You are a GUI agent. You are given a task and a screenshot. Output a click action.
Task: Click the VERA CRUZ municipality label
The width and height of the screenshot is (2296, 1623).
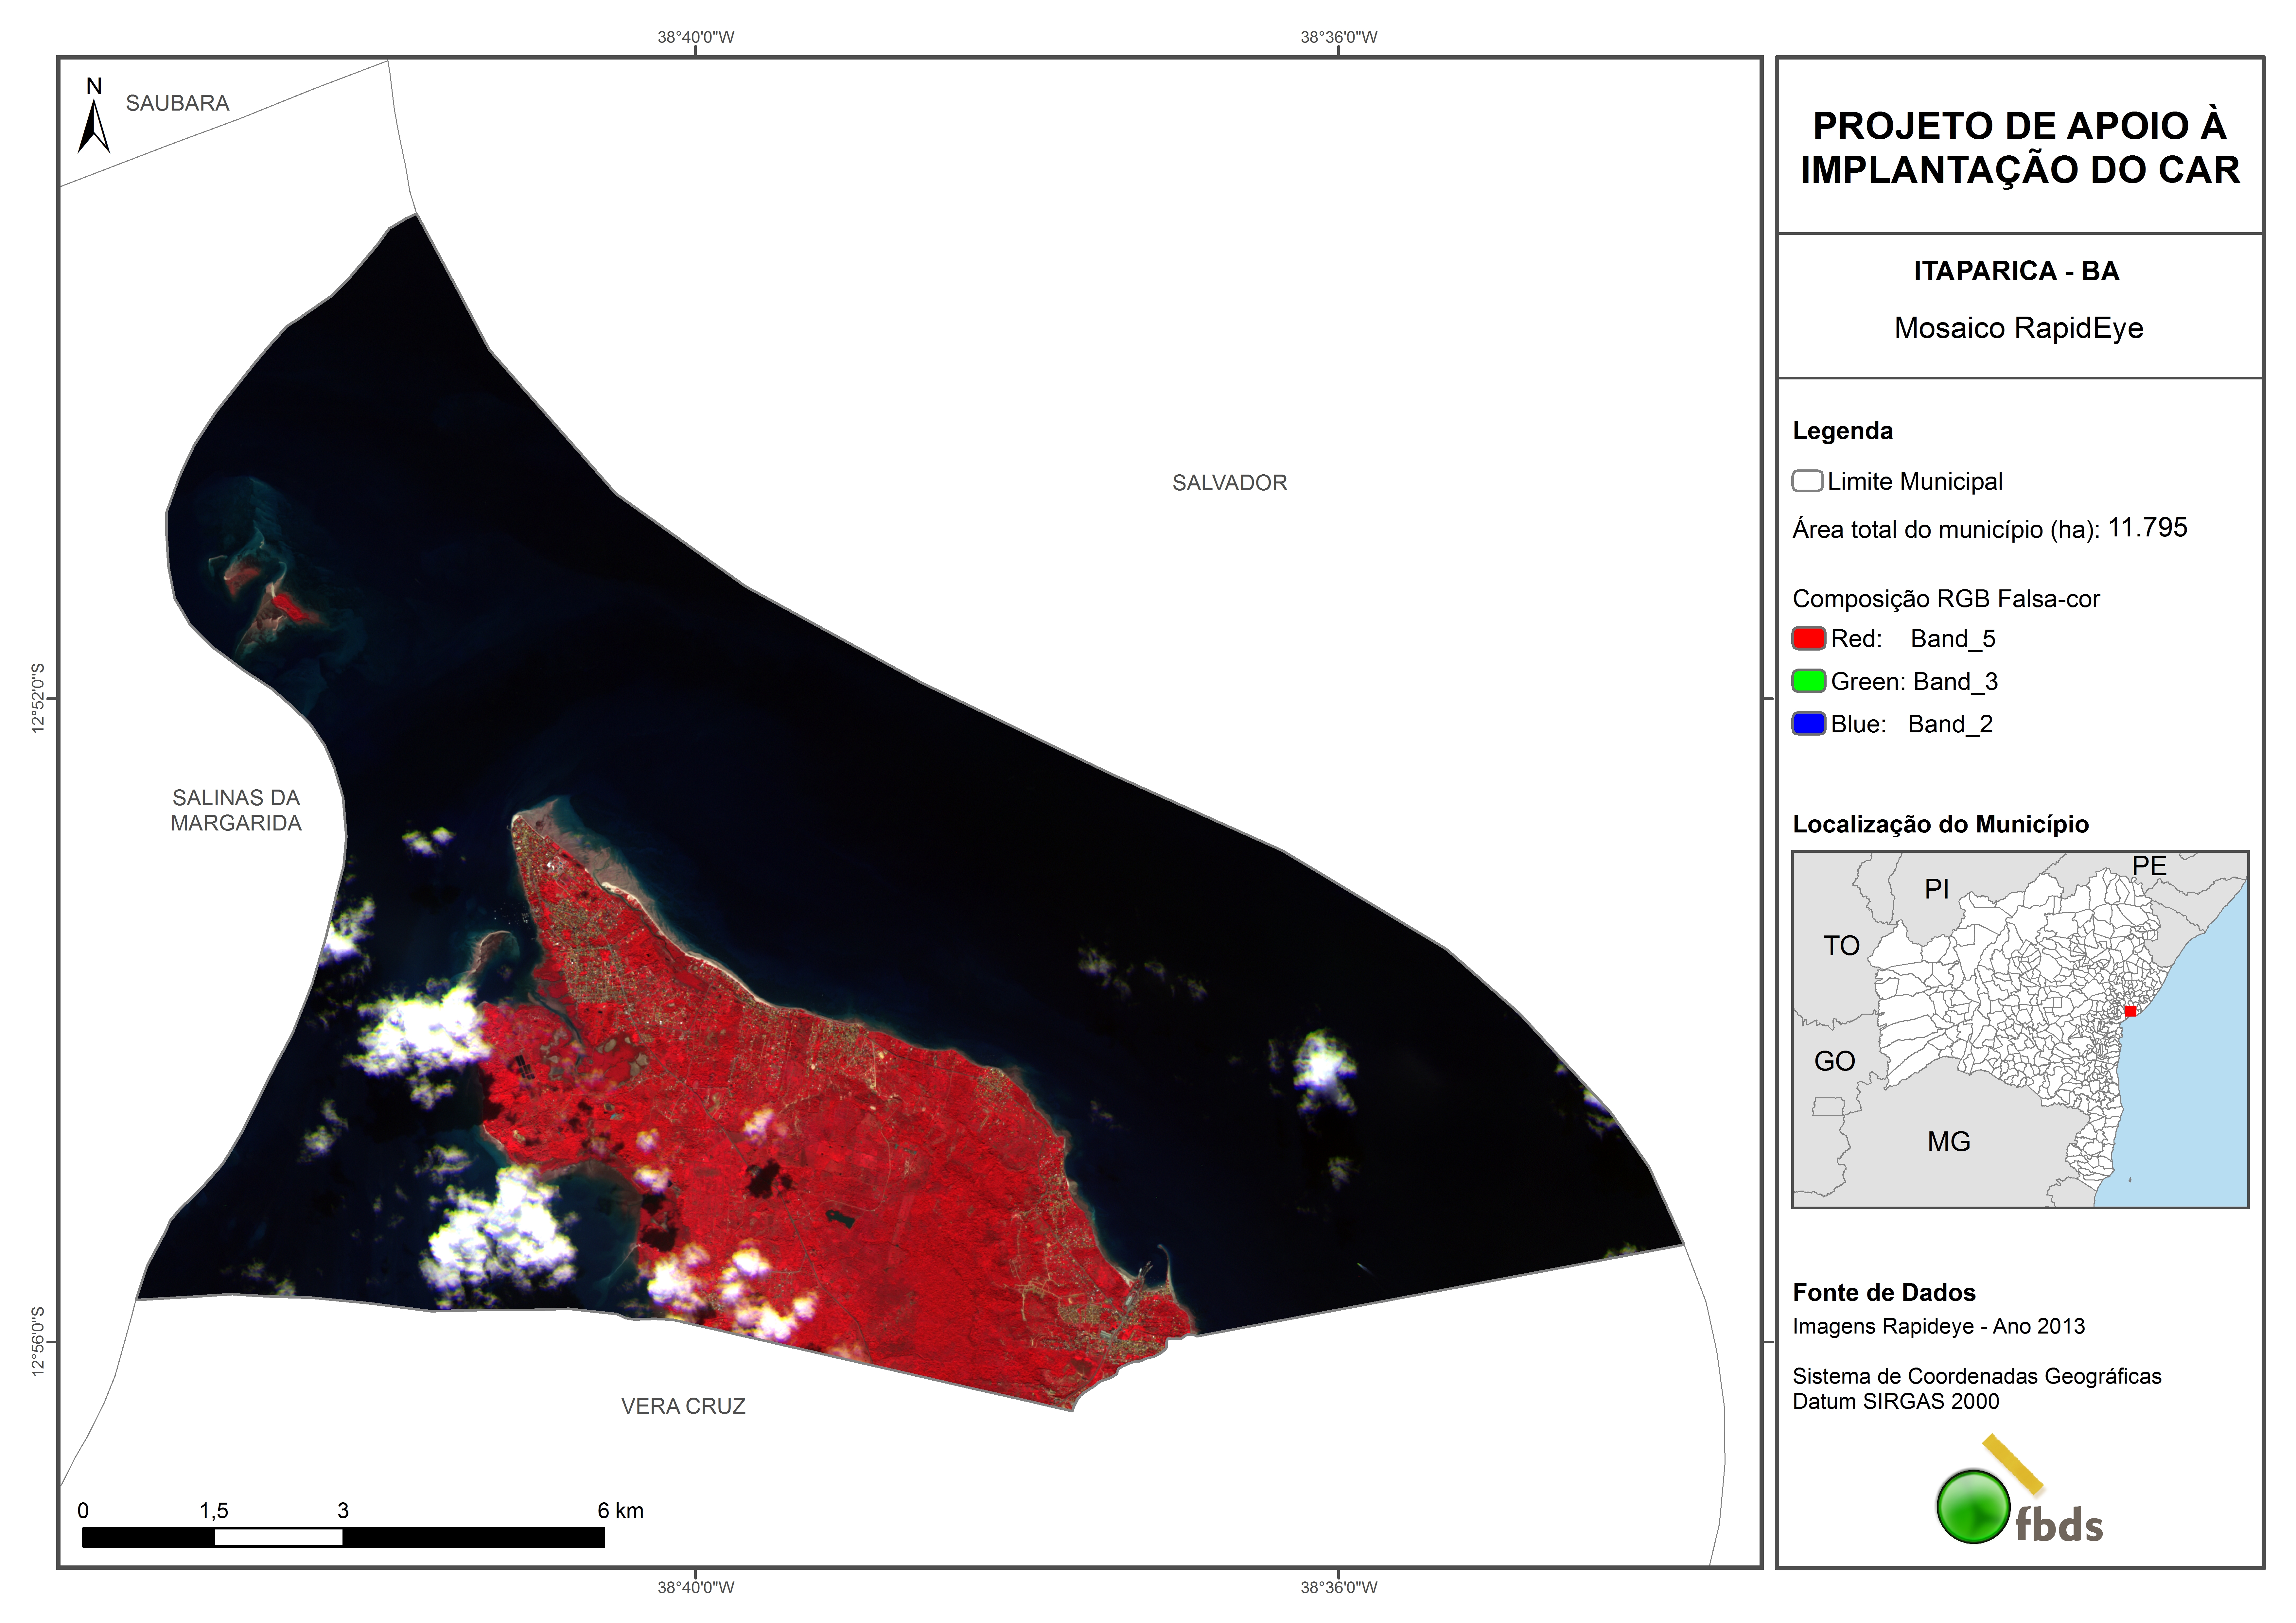coord(683,1406)
